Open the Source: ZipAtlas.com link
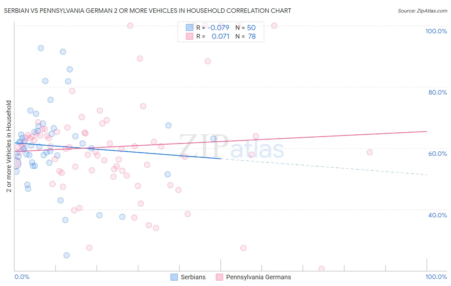Viewport: 451px width, 286px height. tap(422, 11)
